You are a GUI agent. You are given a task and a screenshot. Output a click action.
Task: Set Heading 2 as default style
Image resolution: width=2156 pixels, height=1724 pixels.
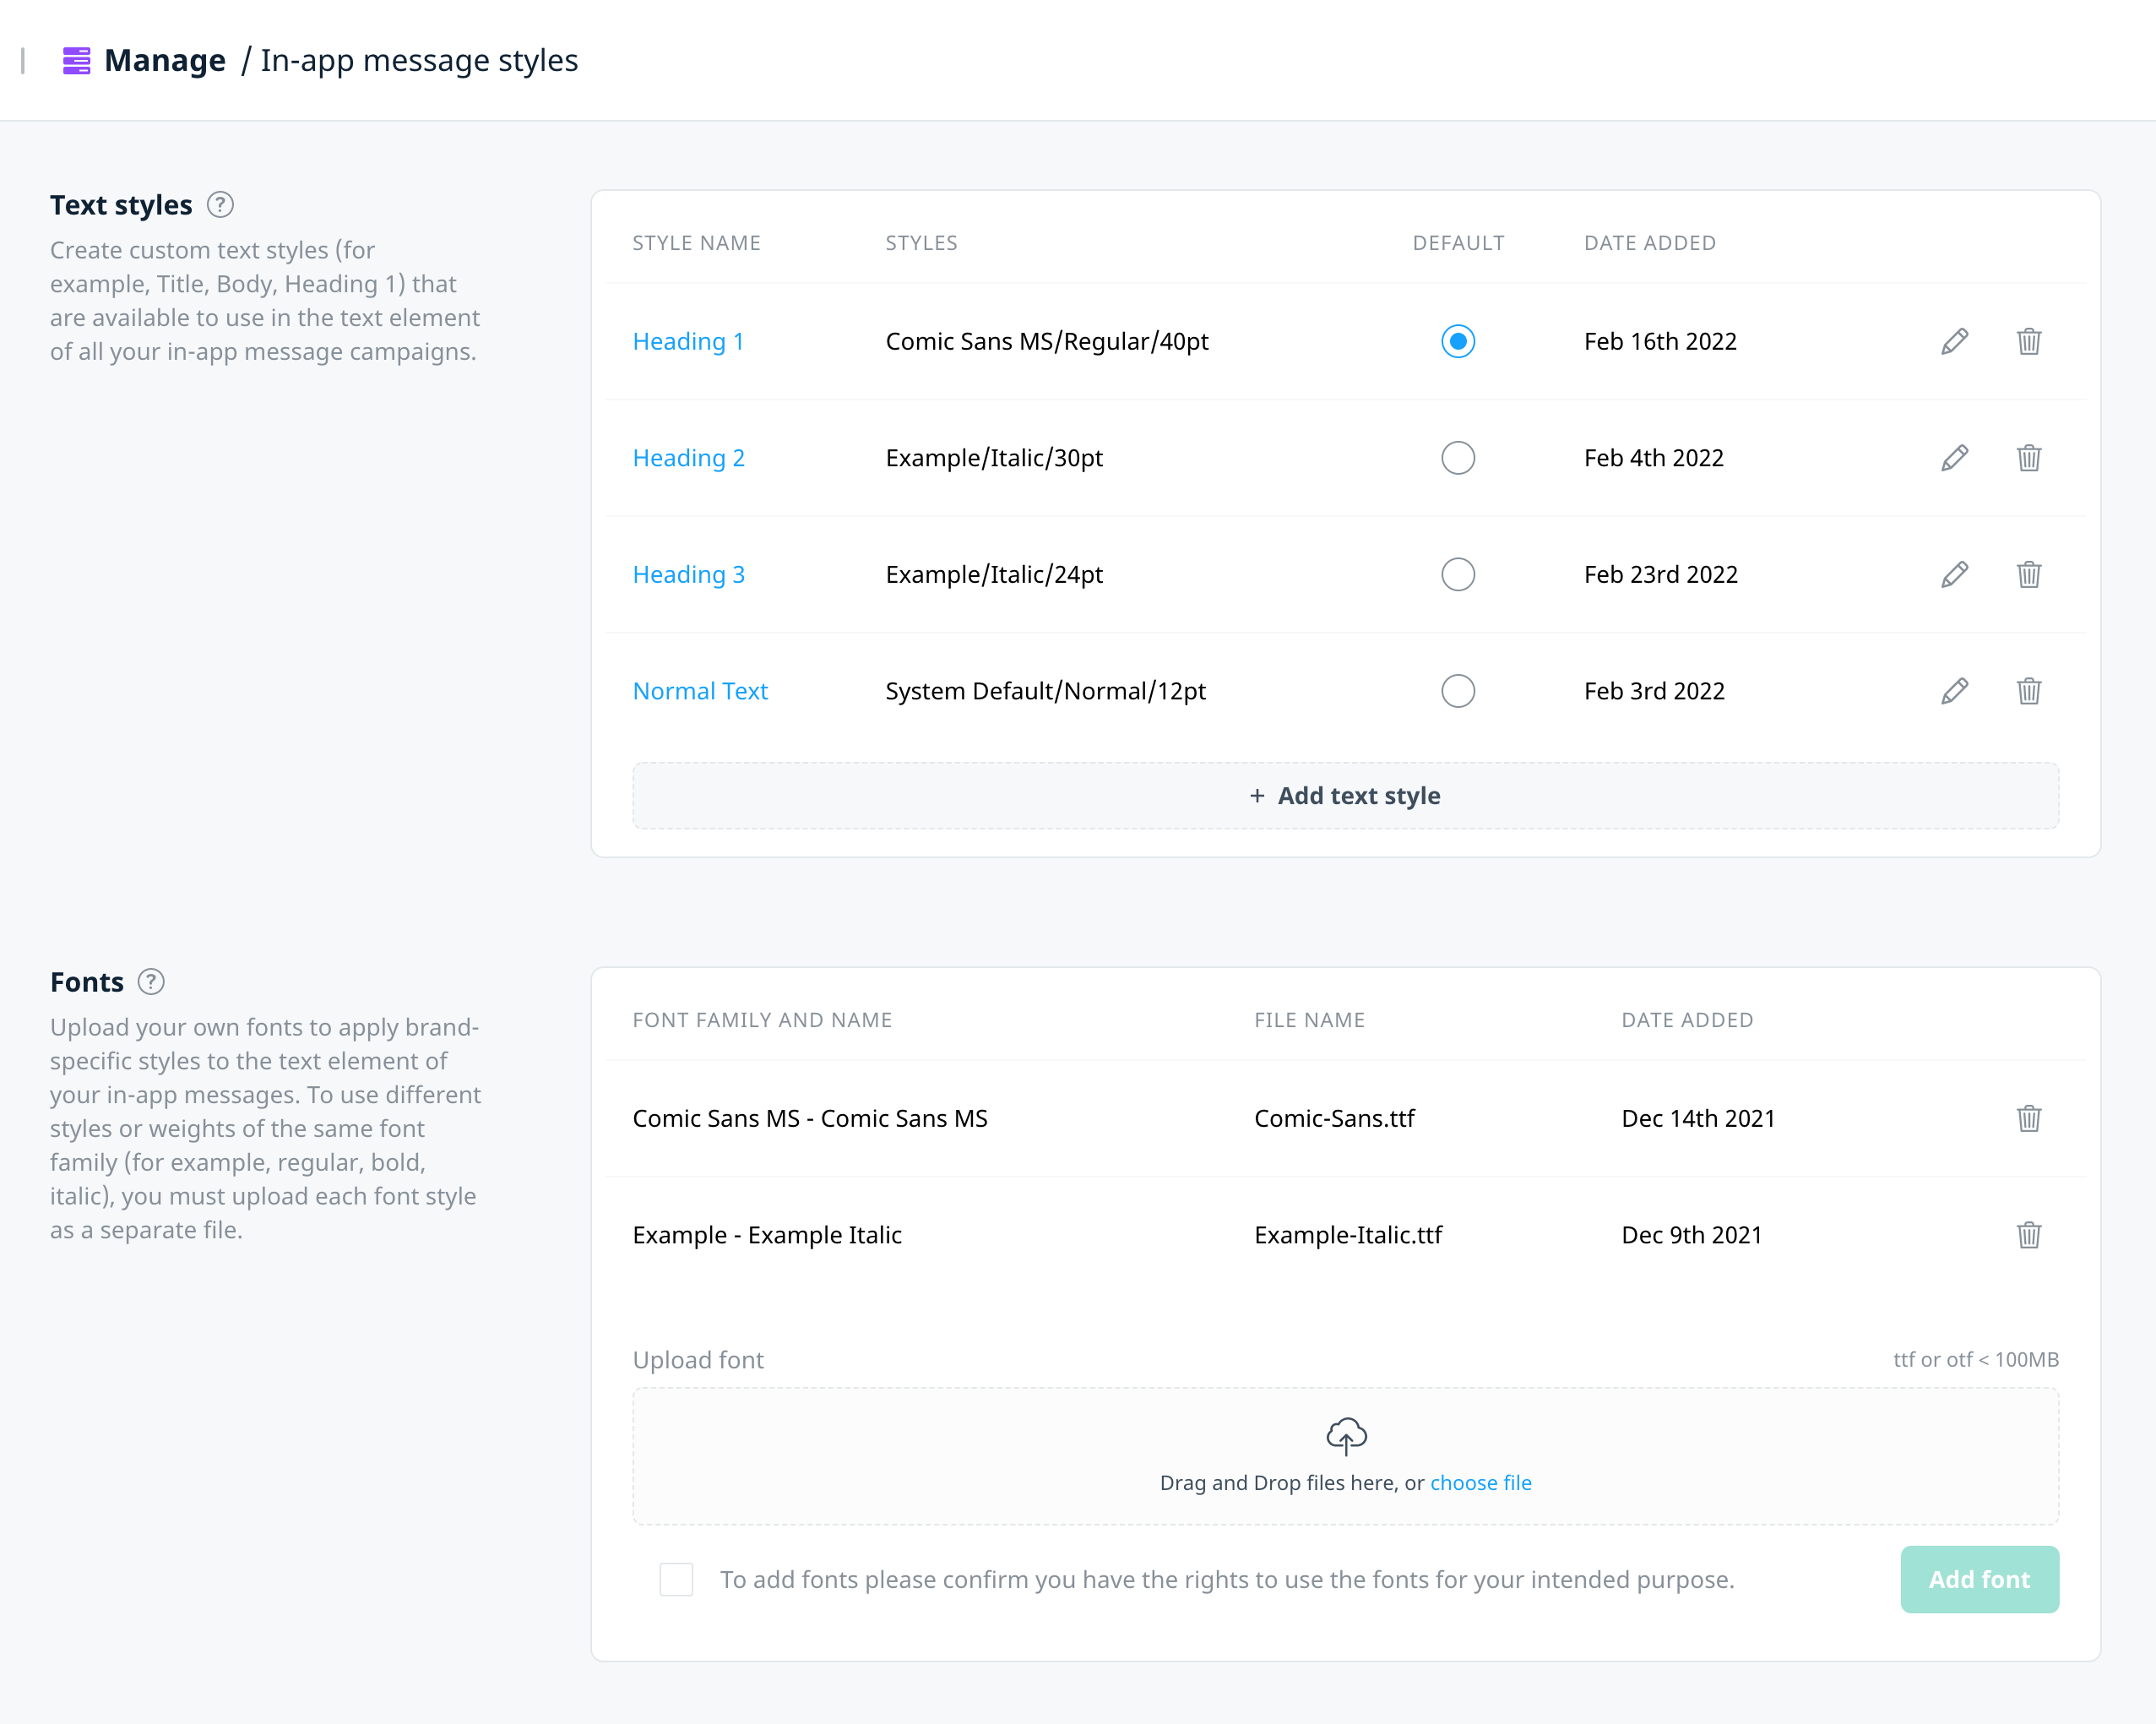[x=1458, y=458]
